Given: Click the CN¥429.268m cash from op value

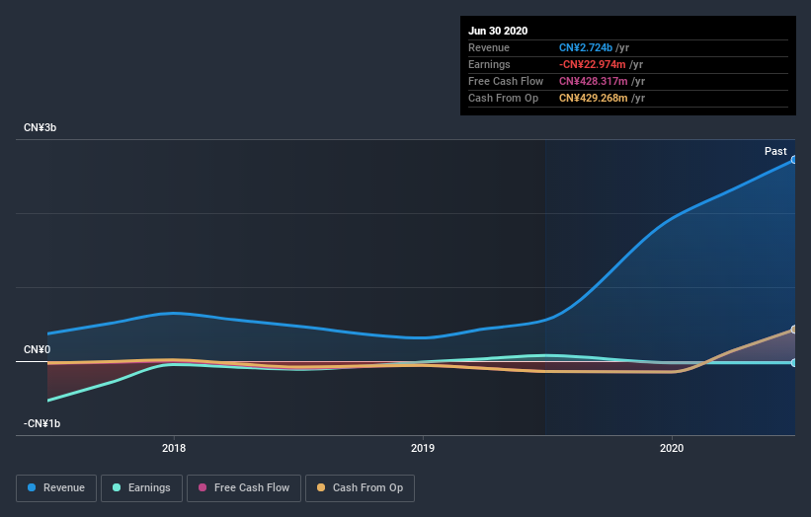Looking at the screenshot, I should (594, 98).
